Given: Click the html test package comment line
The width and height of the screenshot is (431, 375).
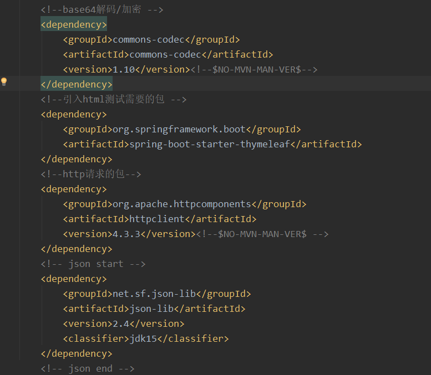Looking at the screenshot, I should coord(114,99).
